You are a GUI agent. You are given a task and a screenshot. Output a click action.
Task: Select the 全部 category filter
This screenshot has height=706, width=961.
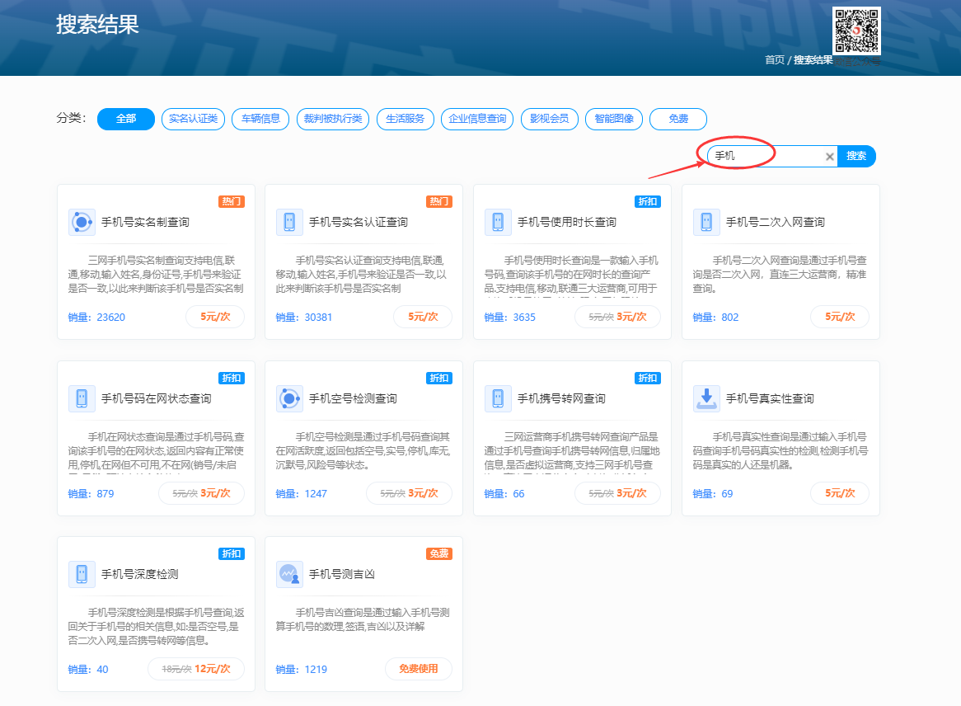tap(126, 119)
